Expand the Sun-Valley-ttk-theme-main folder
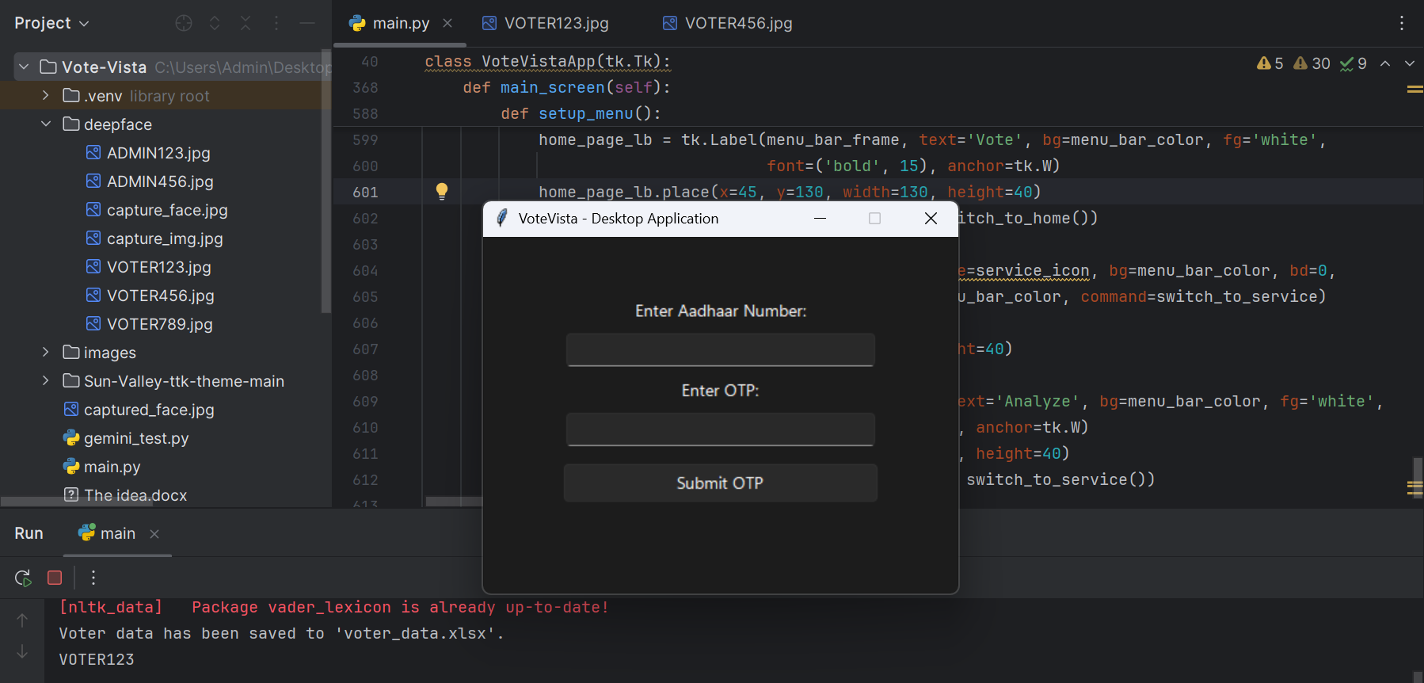This screenshot has width=1424, height=683. point(46,380)
